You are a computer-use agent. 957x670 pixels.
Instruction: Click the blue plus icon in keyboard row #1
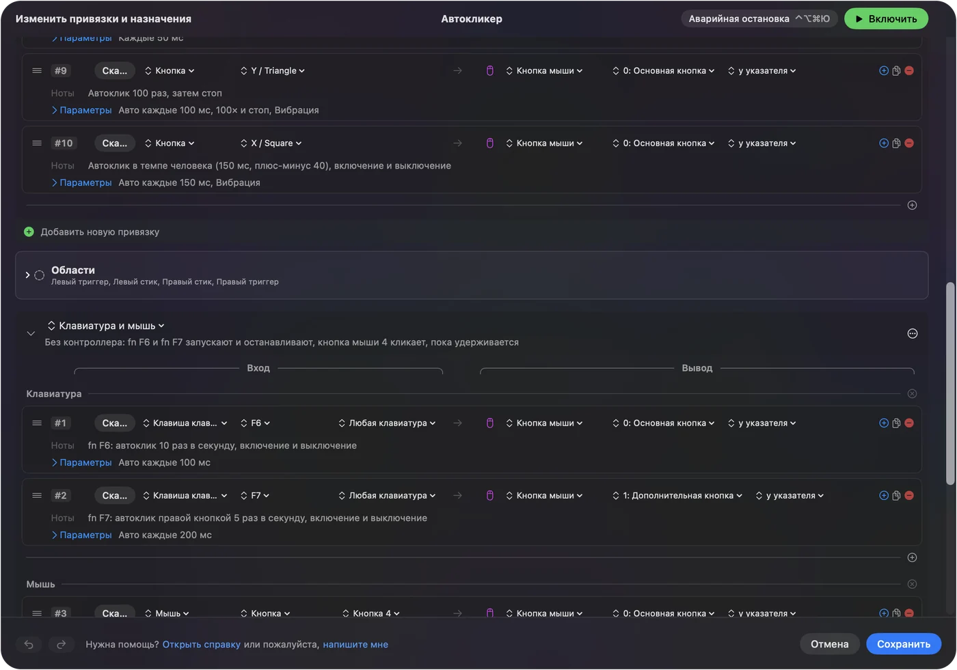[x=884, y=423]
